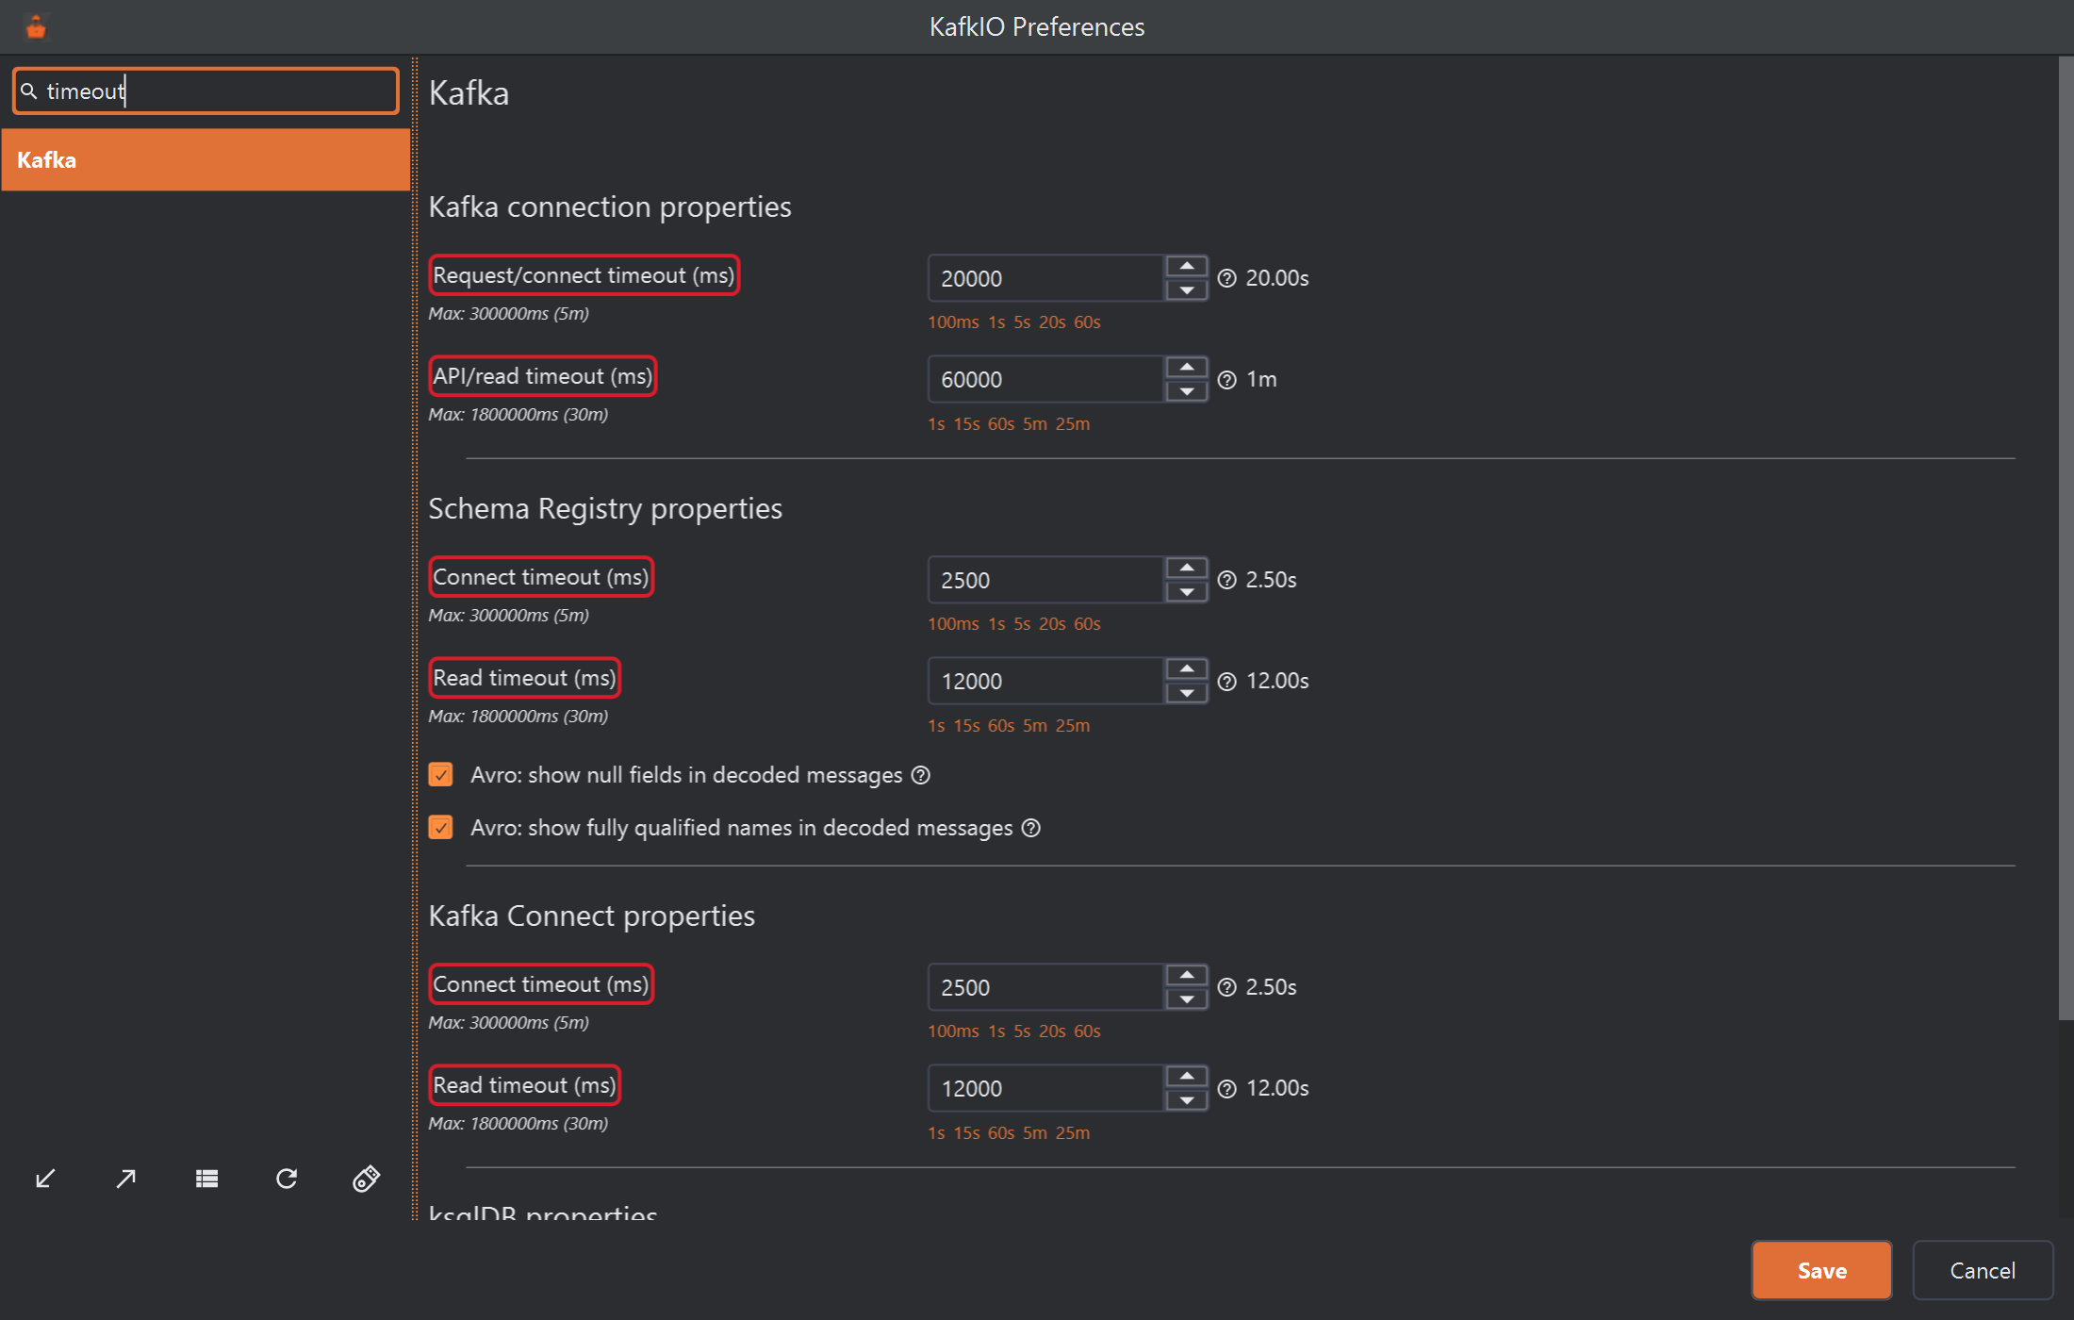Open help icon beside Schema Registry Connect timeout
Screen dimensions: 2074x1320
tap(1226, 580)
